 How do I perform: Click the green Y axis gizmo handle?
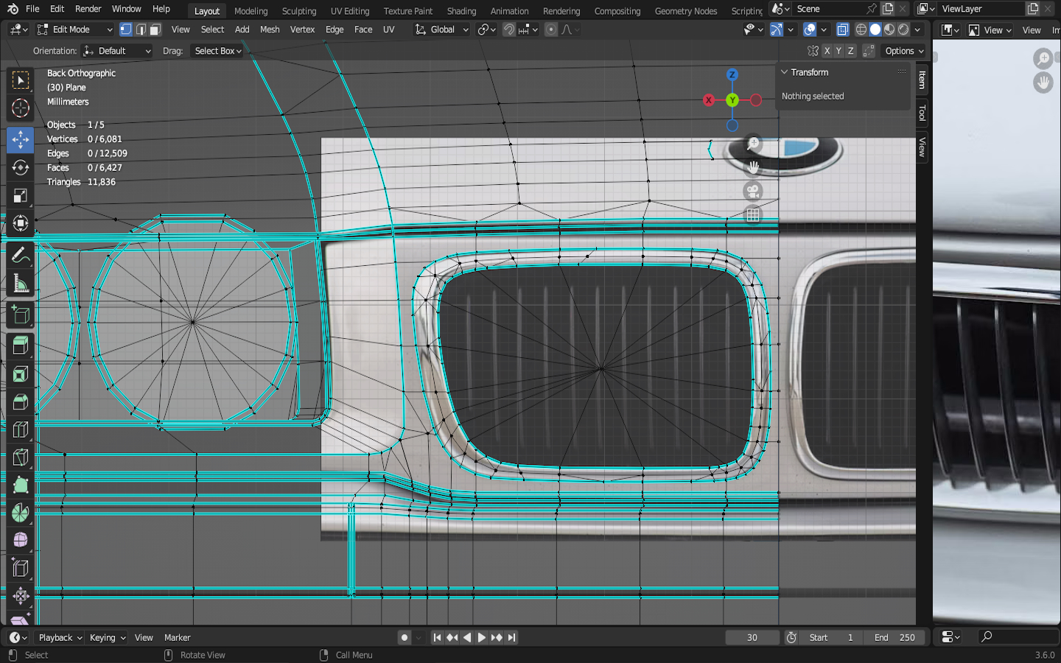click(x=732, y=100)
